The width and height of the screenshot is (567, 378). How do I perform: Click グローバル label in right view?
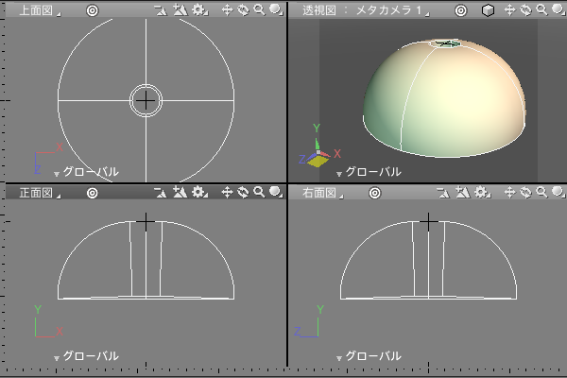tap(371, 356)
